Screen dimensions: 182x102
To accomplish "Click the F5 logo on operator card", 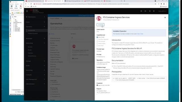I will (x=74, y=46).
